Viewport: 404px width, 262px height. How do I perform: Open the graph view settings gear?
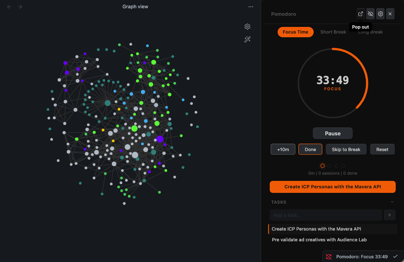pos(247,26)
